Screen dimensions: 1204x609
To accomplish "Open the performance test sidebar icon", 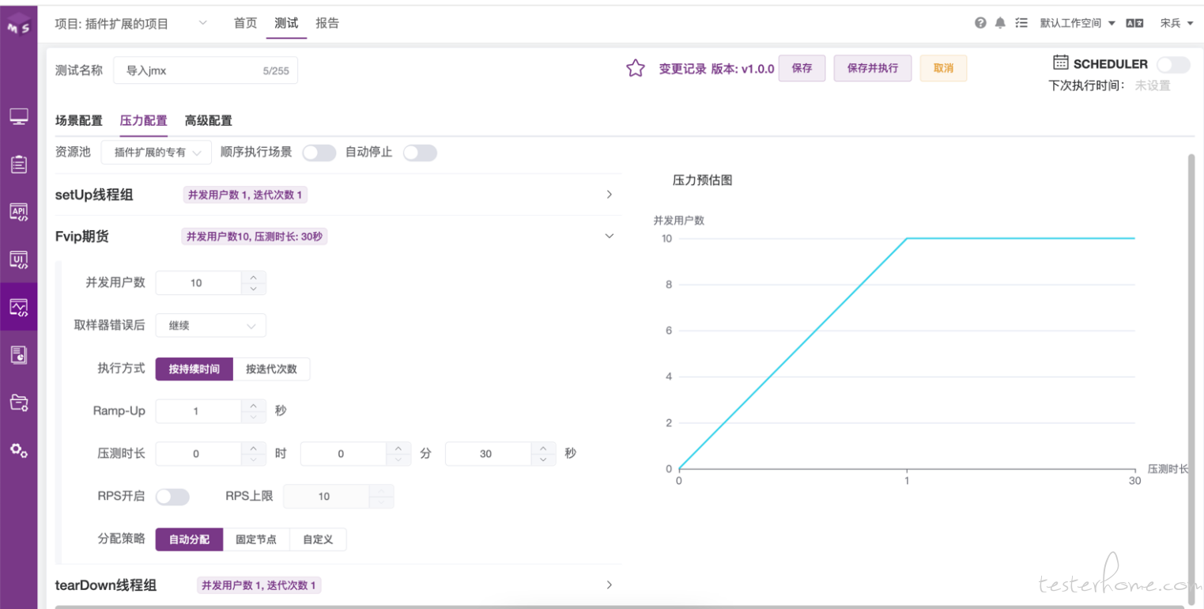I will pyautogui.click(x=19, y=307).
